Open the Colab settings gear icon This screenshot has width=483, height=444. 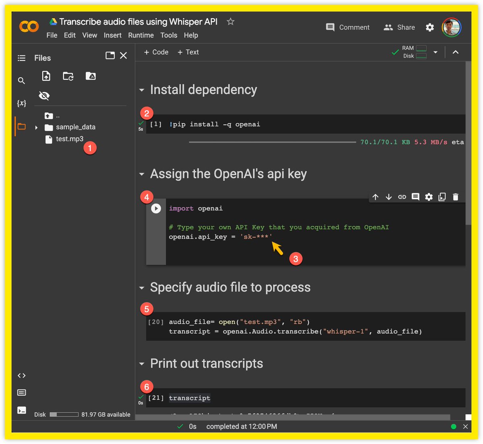(430, 27)
